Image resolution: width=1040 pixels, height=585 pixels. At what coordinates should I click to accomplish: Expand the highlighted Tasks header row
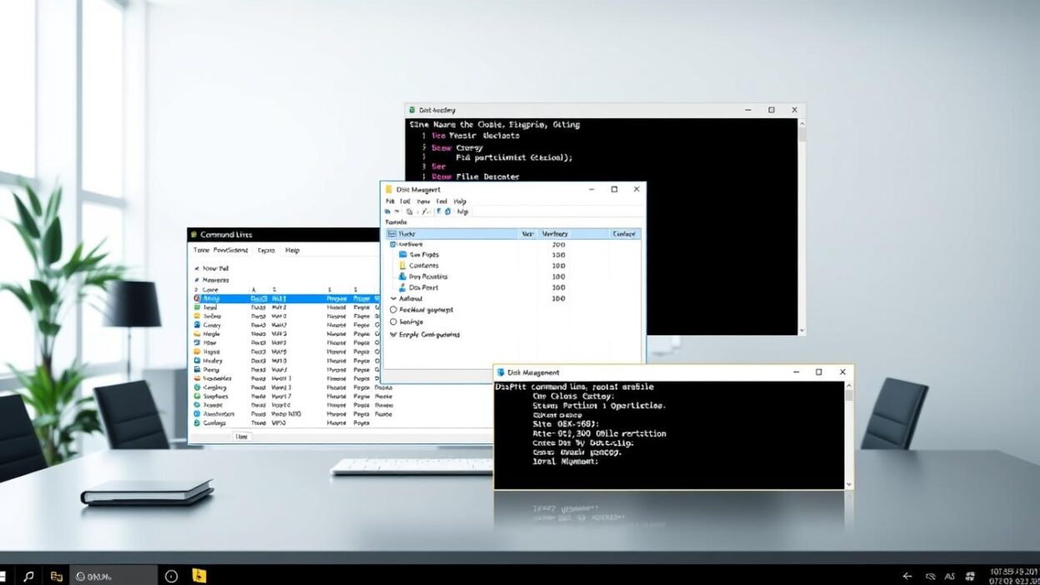(391, 234)
